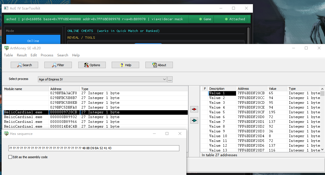The width and height of the screenshot is (325, 175).
Task: Open ArtMoney Options
Action: point(92,65)
